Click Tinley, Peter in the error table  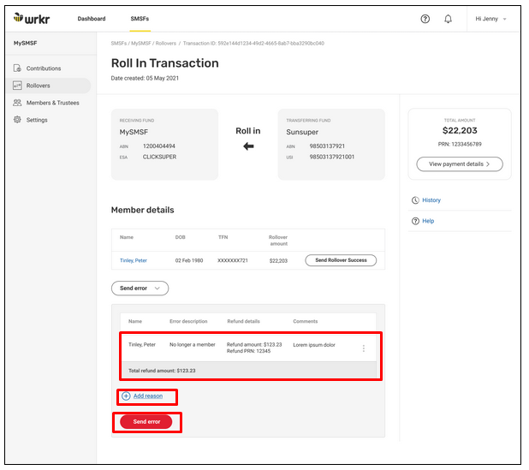coord(142,344)
